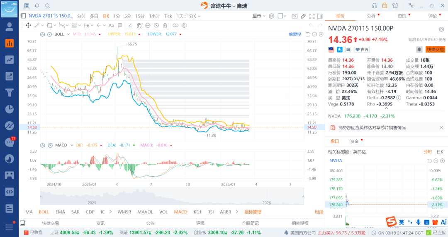
Task: Toggle magnet snap mode for drawings
Action: click(139, 25)
